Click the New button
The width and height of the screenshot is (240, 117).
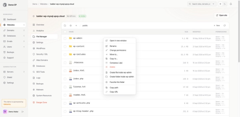click(217, 26)
